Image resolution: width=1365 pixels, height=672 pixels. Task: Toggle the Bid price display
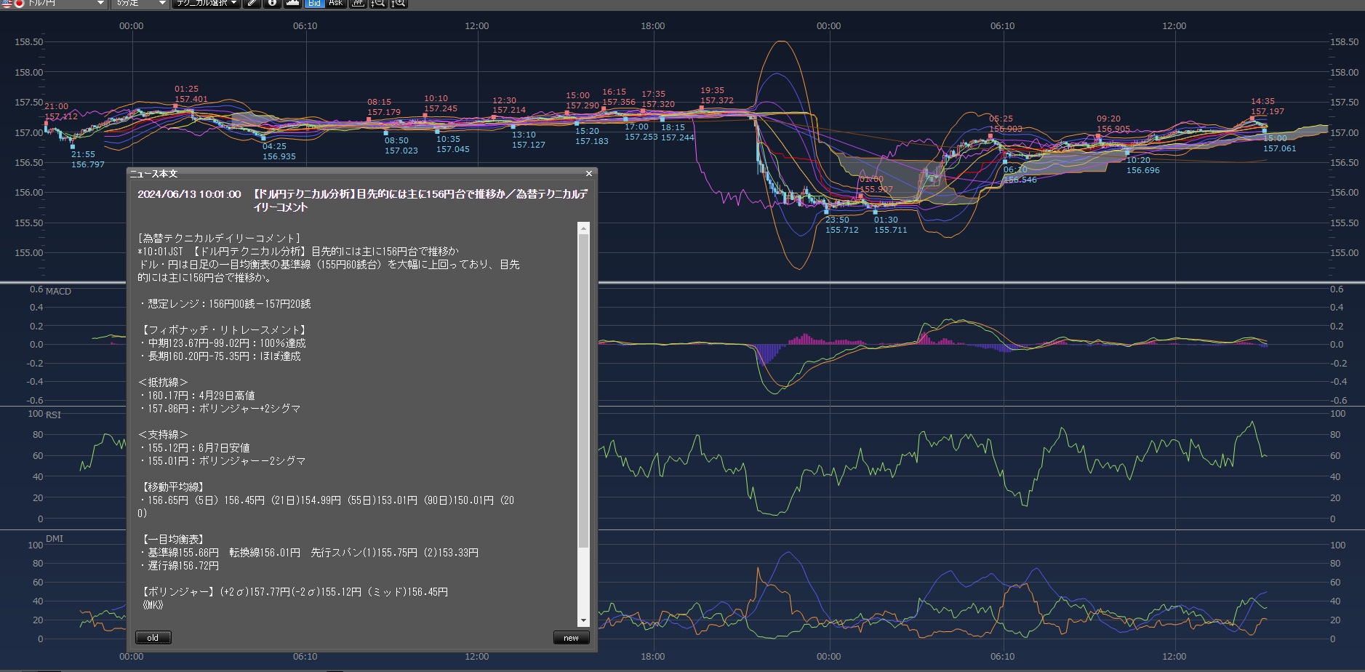point(314,3)
